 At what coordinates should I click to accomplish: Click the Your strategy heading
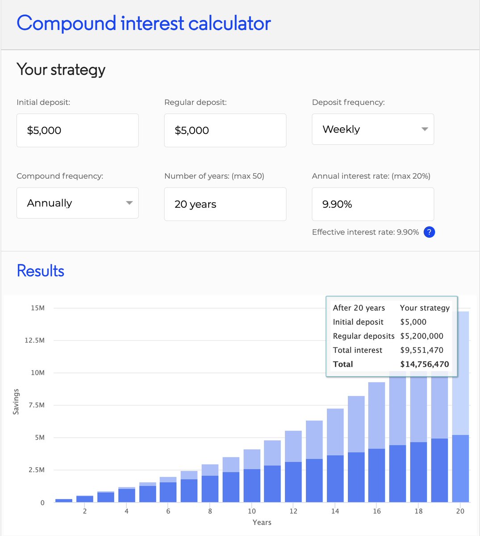point(61,70)
